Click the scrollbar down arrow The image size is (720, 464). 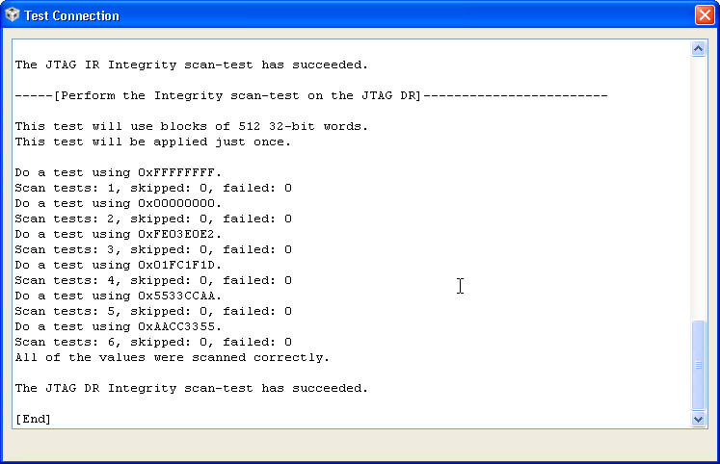point(699,419)
